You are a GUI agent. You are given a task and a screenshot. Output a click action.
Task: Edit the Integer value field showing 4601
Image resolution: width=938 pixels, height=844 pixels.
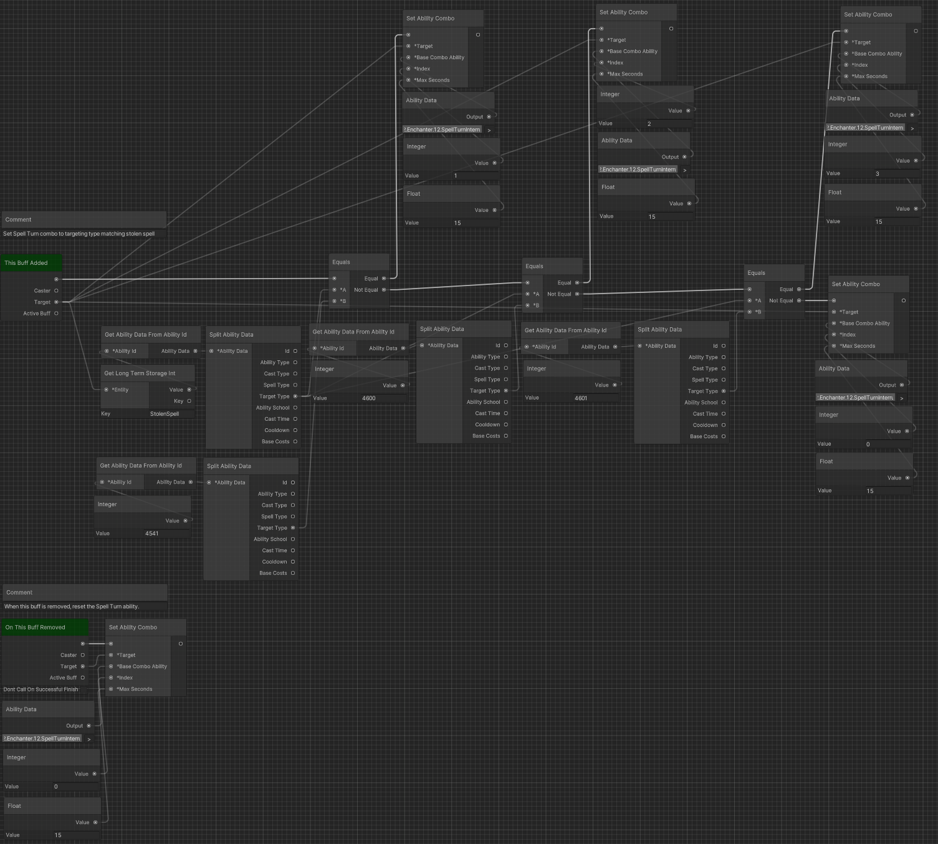click(580, 398)
